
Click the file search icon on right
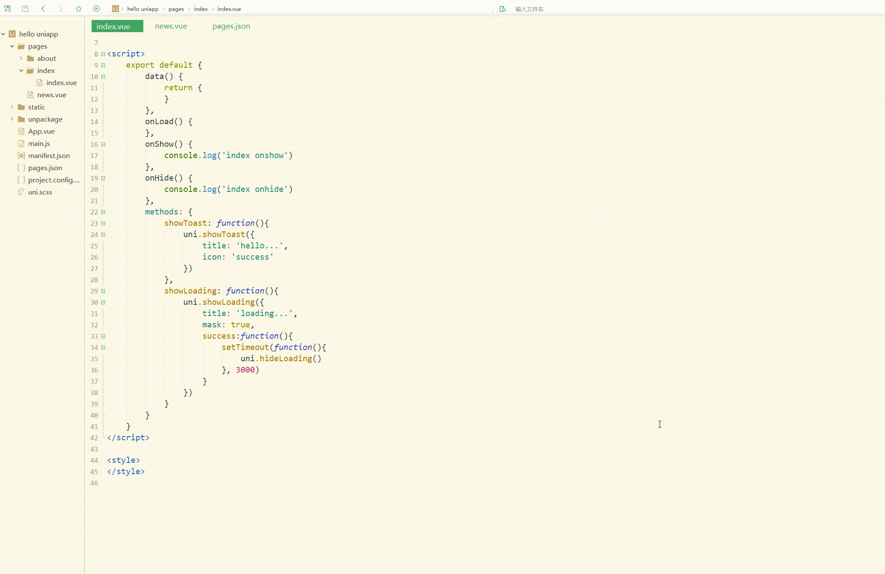502,8
